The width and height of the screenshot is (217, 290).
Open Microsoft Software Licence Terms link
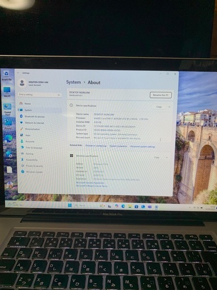pos(92,186)
